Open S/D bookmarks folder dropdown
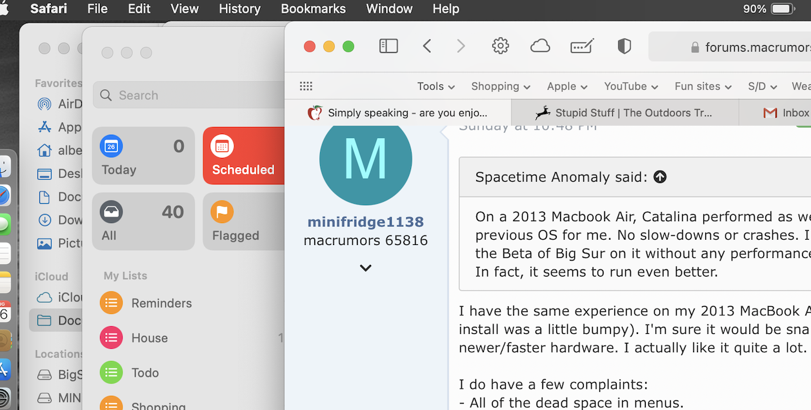Screen dimensions: 811x410 [x=763, y=86]
